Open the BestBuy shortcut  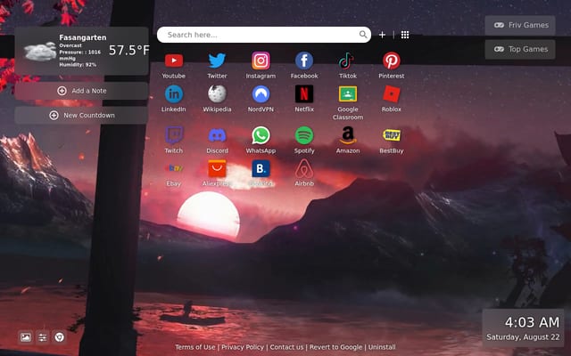(x=392, y=135)
